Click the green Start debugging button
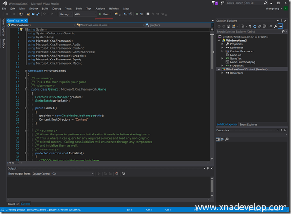291x214 pixels. pos(103,14)
